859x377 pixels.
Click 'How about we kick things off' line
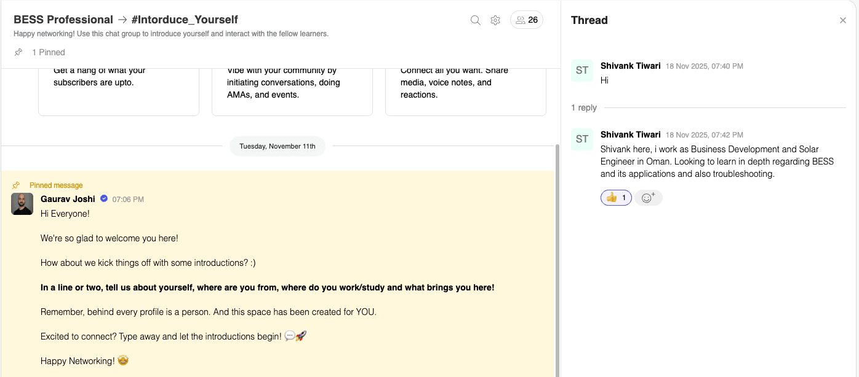(x=148, y=263)
